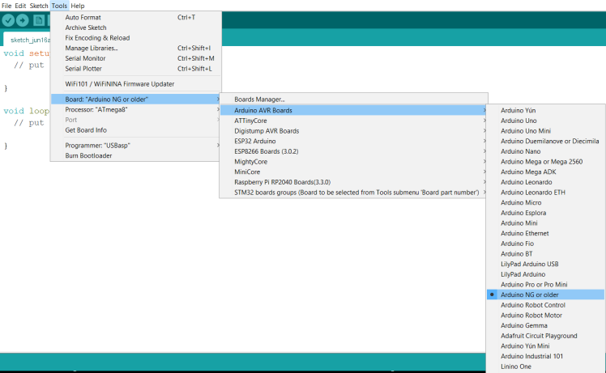Open the File menu
This screenshot has width=606, height=373.
tap(6, 6)
